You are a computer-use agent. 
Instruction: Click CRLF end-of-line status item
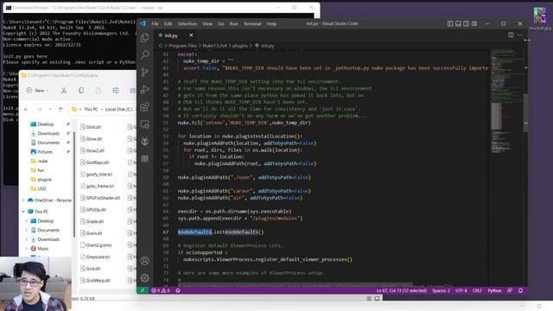477,290
